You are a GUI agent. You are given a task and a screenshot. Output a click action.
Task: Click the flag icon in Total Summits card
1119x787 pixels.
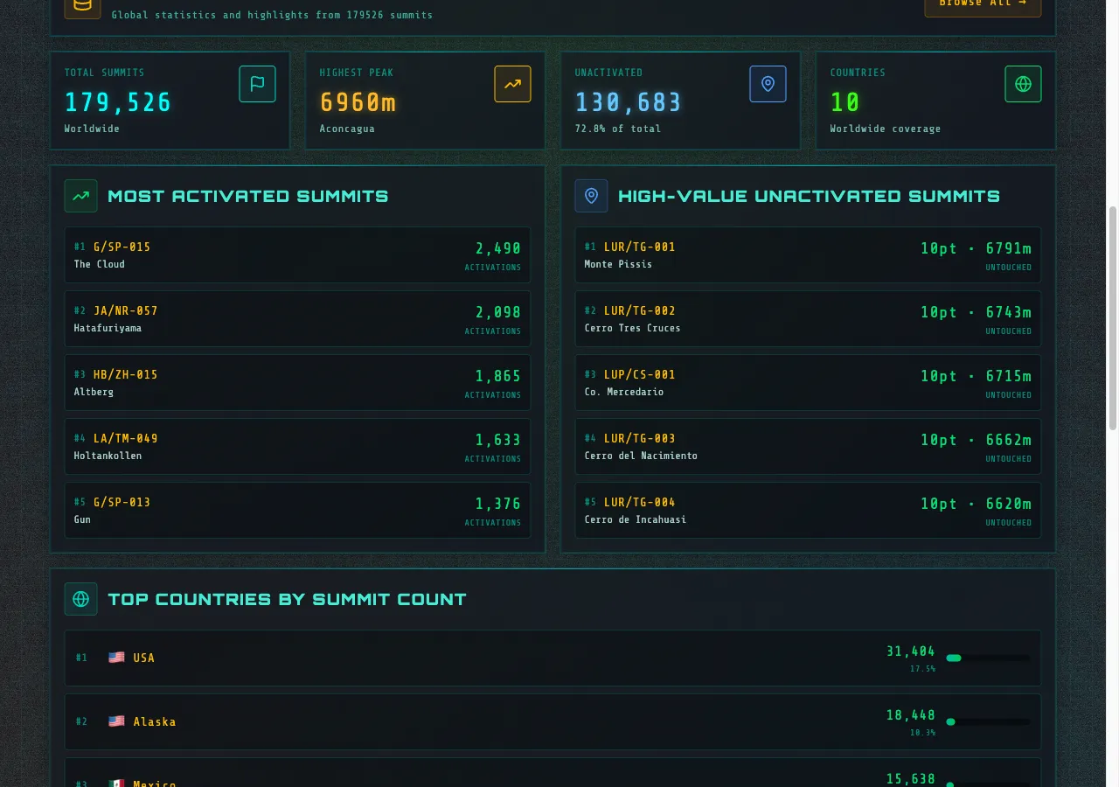pos(257,84)
